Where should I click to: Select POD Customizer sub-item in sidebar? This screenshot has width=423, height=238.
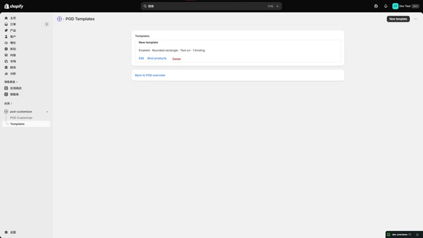[21, 118]
